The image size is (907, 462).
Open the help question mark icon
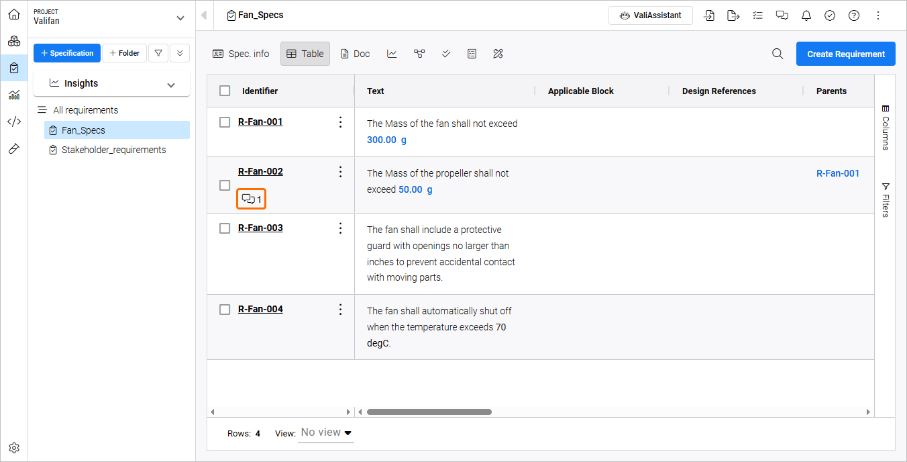[x=854, y=15]
